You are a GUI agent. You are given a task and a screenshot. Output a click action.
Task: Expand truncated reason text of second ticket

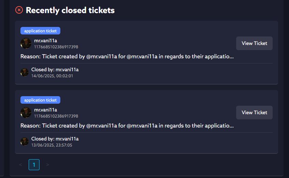127,125
